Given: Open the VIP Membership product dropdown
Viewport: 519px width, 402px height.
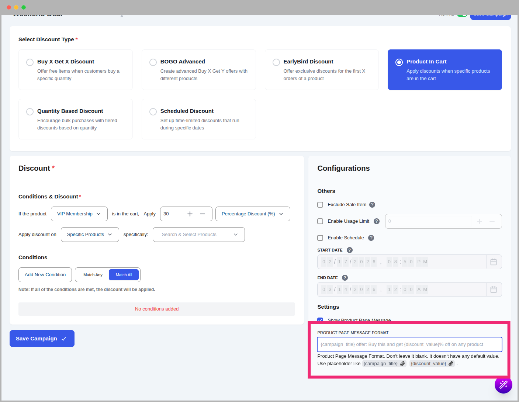Looking at the screenshot, I should pos(79,214).
